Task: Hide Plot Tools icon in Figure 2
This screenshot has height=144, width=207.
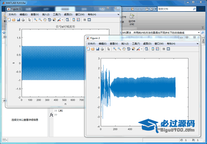Action: 164,49
